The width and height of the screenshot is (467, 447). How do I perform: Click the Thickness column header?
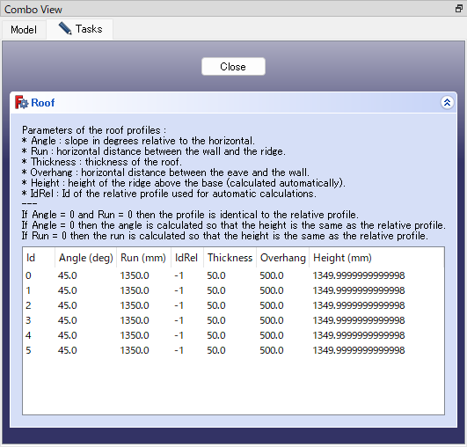[230, 258]
